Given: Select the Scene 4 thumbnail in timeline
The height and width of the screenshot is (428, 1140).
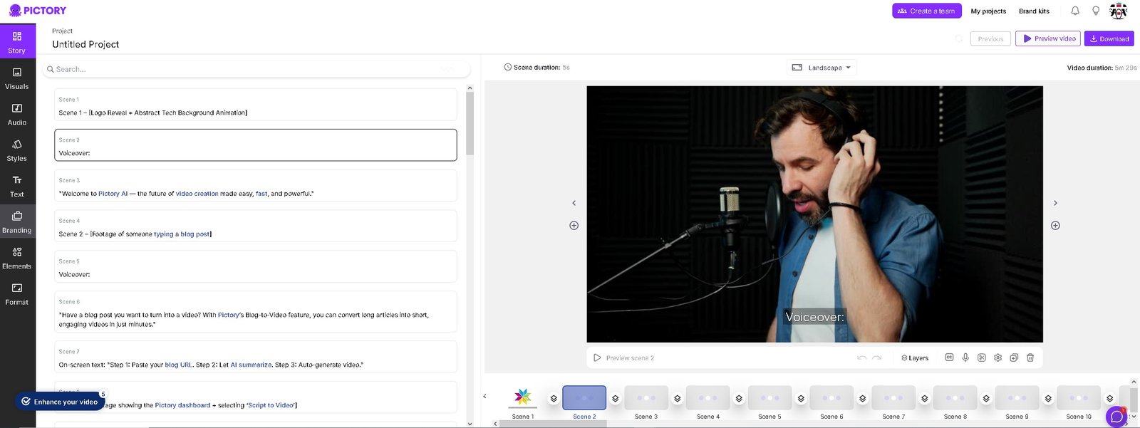Looking at the screenshot, I should 708,397.
